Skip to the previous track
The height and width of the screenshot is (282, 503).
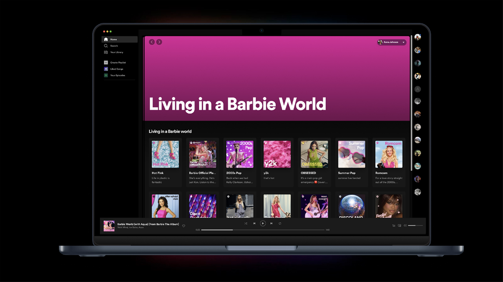[x=254, y=224]
